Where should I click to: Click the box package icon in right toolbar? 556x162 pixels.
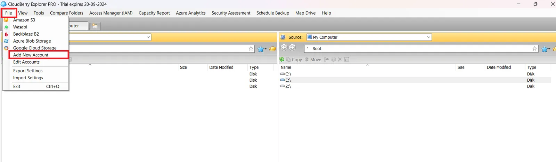tap(334, 60)
